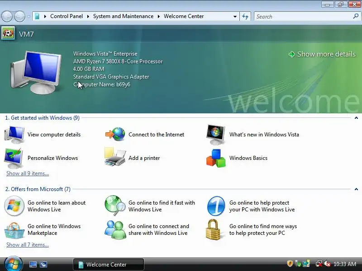
Task: Click the Connect to the Internet label
Action: point(156,135)
